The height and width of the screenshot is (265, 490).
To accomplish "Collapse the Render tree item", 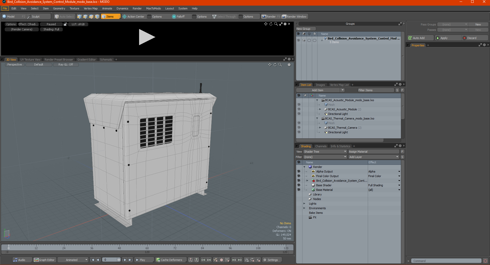I will [304, 167].
